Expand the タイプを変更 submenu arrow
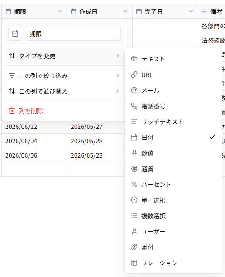225x277 pixels. 118,56
